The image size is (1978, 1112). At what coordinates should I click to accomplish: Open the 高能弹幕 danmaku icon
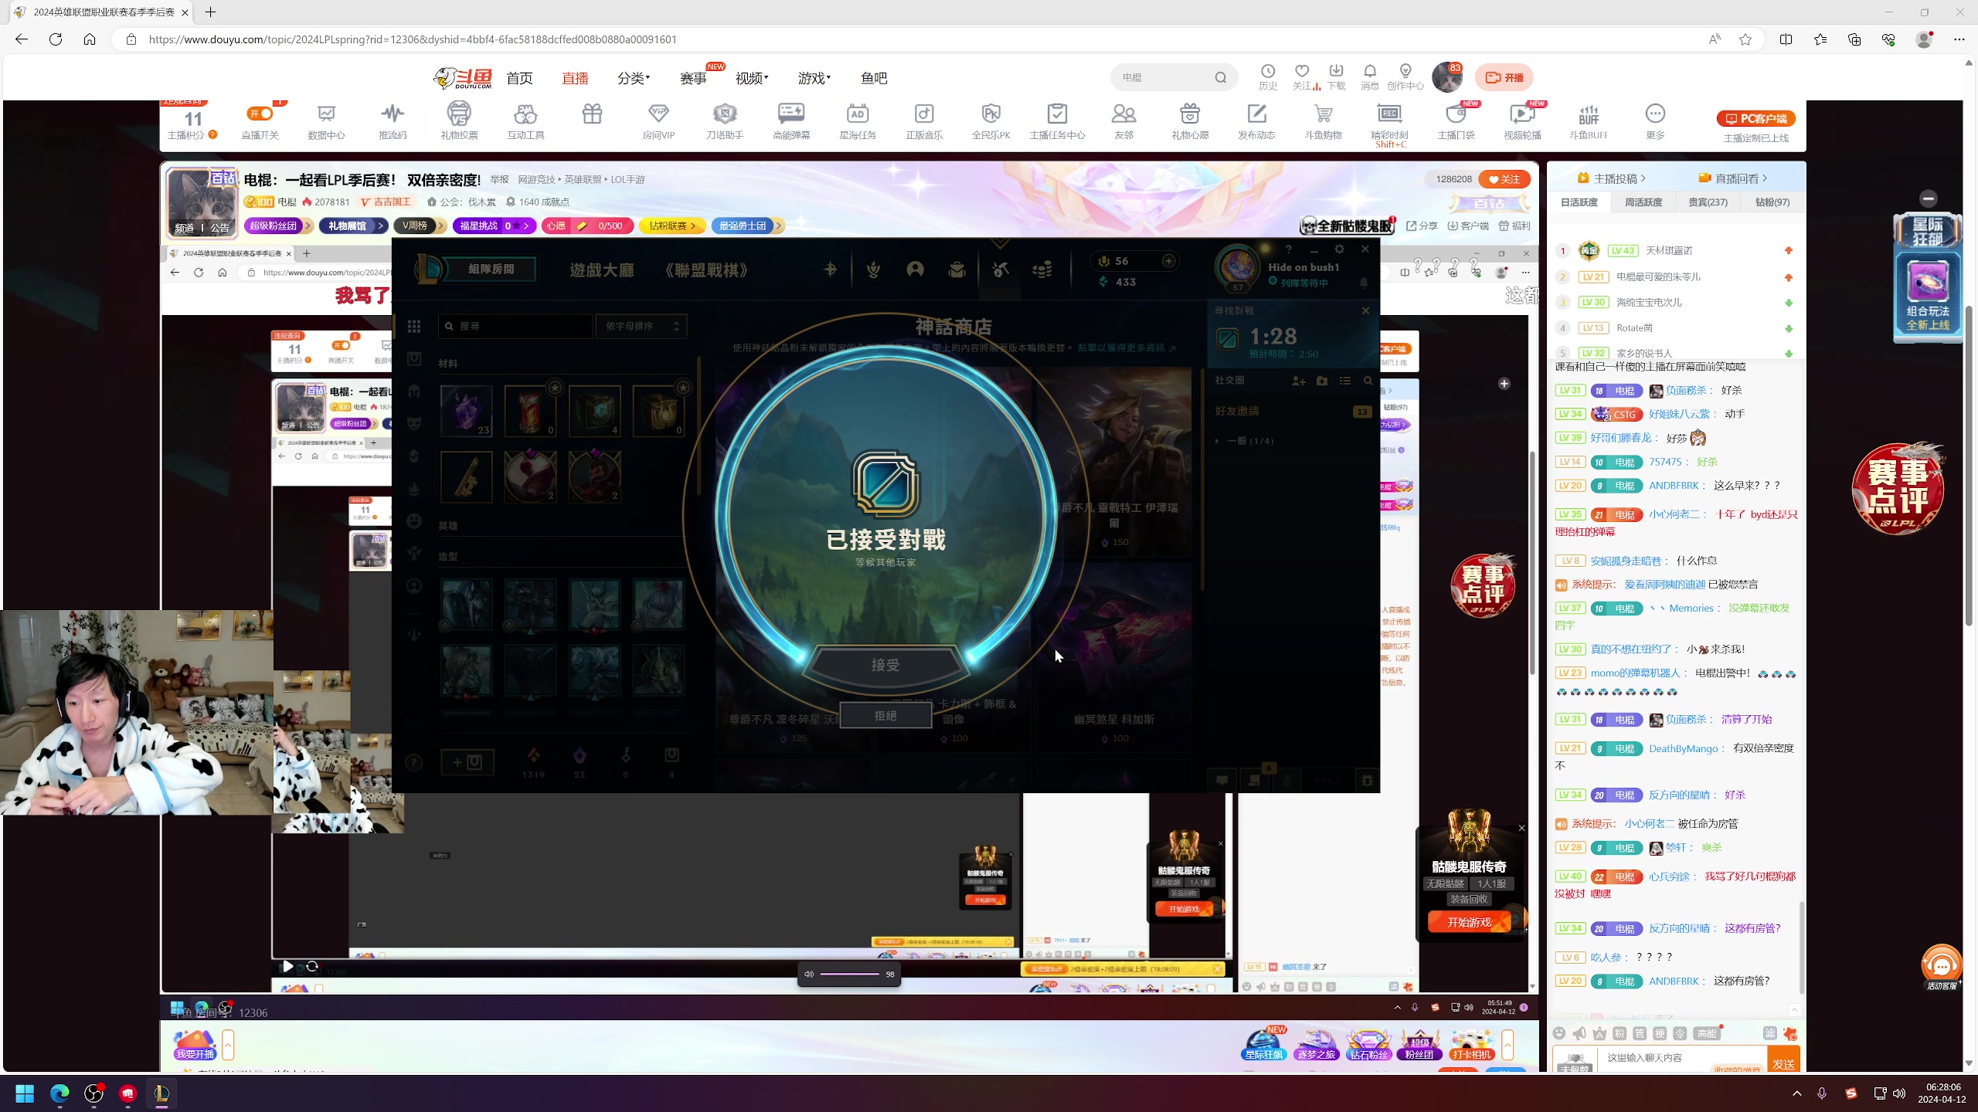tap(791, 122)
